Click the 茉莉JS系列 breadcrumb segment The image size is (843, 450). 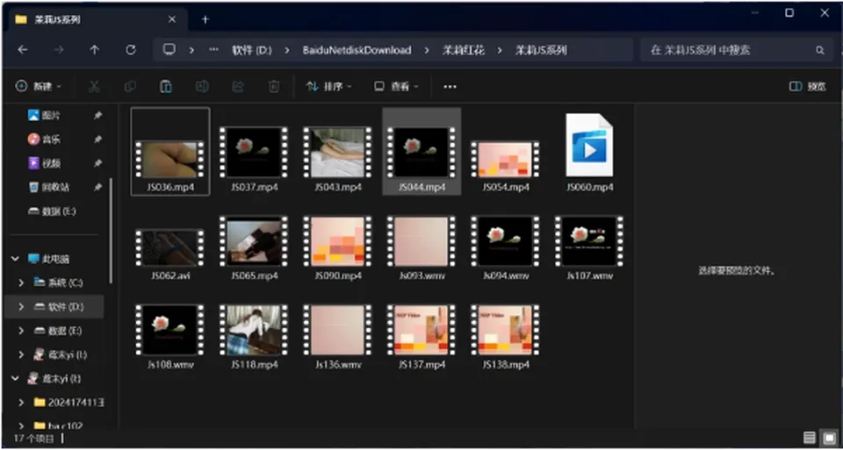pos(541,51)
